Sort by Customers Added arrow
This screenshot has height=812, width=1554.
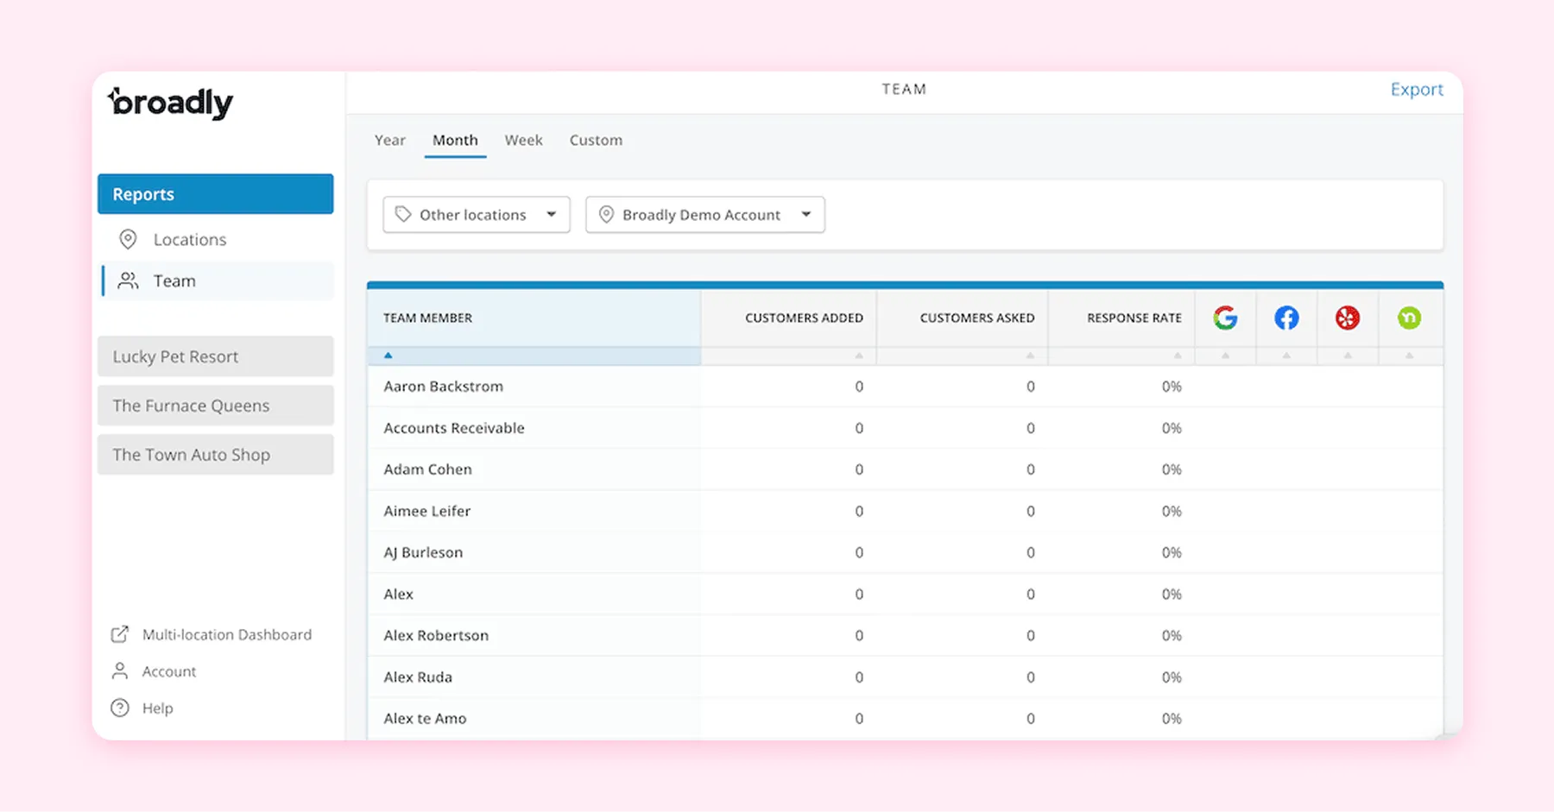[859, 356]
